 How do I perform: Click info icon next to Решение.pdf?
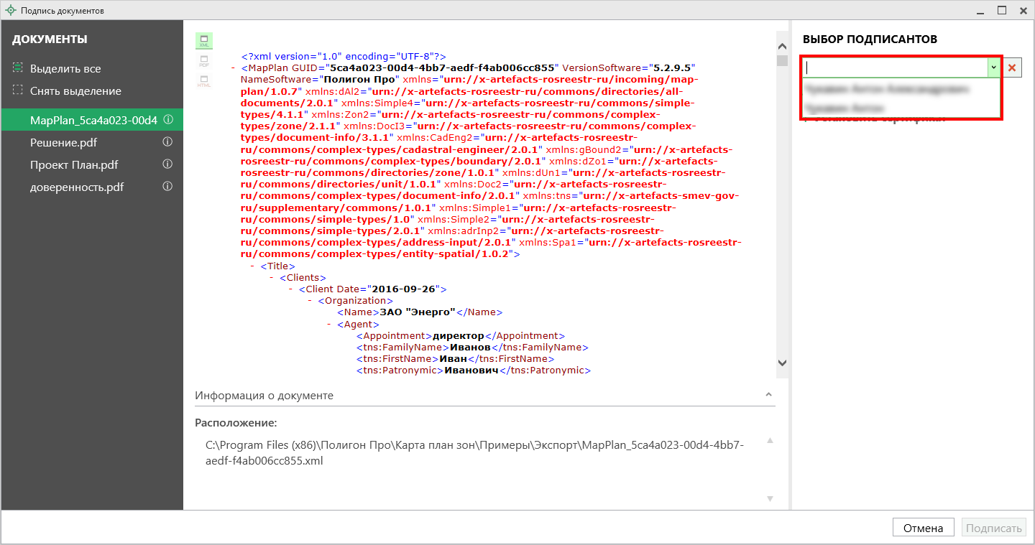click(168, 142)
